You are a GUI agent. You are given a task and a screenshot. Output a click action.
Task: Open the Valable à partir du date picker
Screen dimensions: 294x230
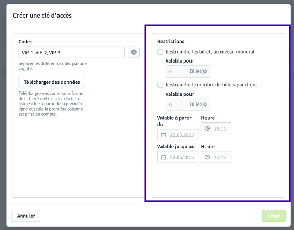178,135
